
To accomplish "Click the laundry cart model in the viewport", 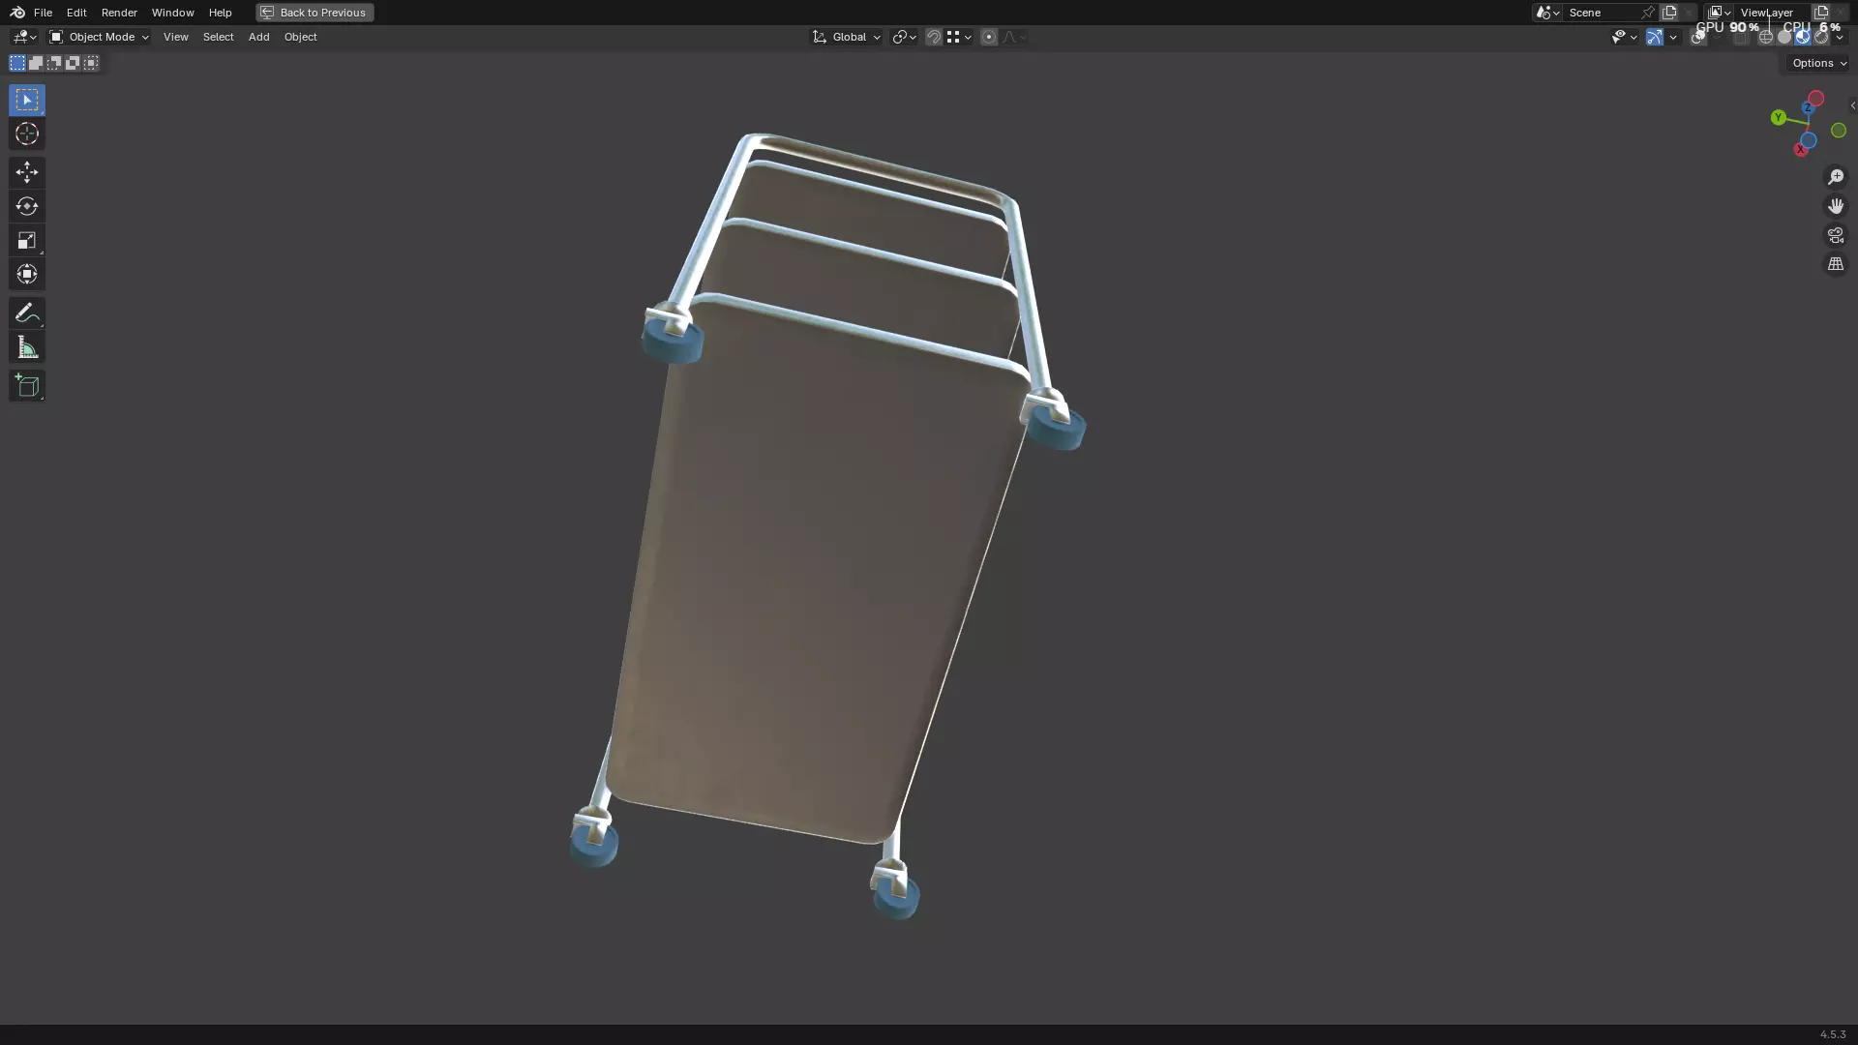I will (823, 542).
